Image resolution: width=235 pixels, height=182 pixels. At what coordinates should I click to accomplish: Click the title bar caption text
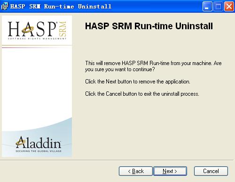point(61,7)
